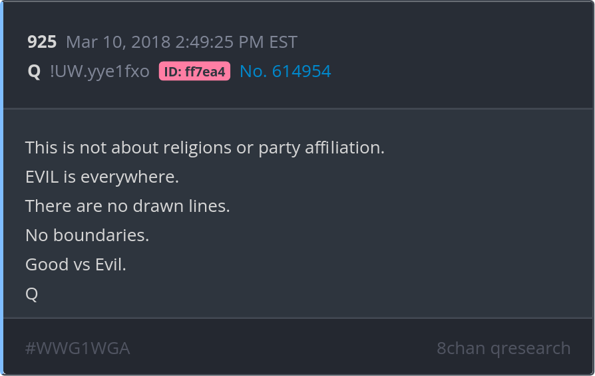
Task: Click the text "There are no drawn lines."
Action: point(128,206)
